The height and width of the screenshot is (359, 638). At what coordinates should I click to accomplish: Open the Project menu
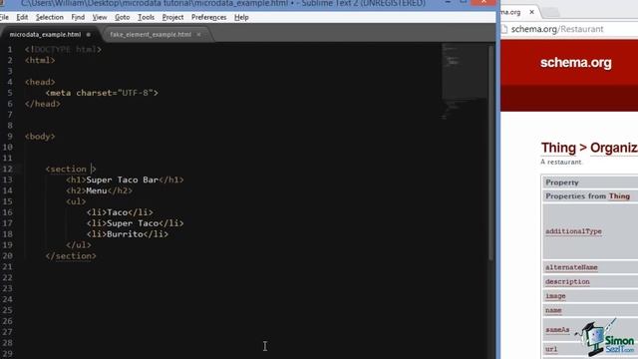click(x=172, y=17)
